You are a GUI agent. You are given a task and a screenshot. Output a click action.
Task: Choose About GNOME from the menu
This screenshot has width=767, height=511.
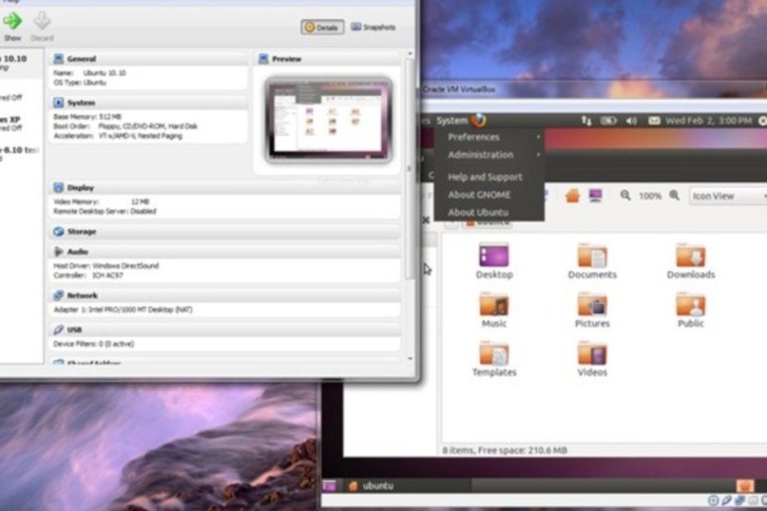[x=489, y=194]
